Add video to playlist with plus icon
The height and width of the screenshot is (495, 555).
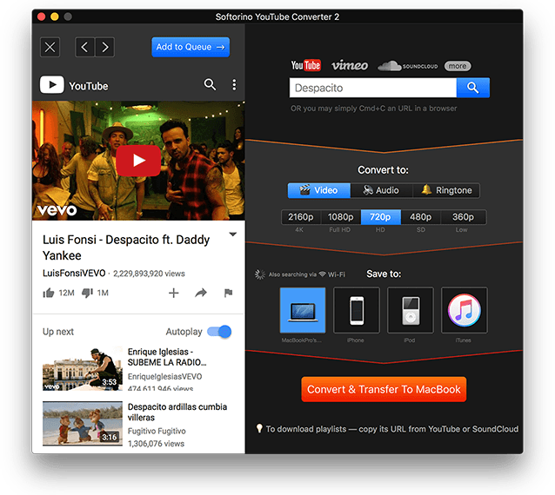point(173,293)
